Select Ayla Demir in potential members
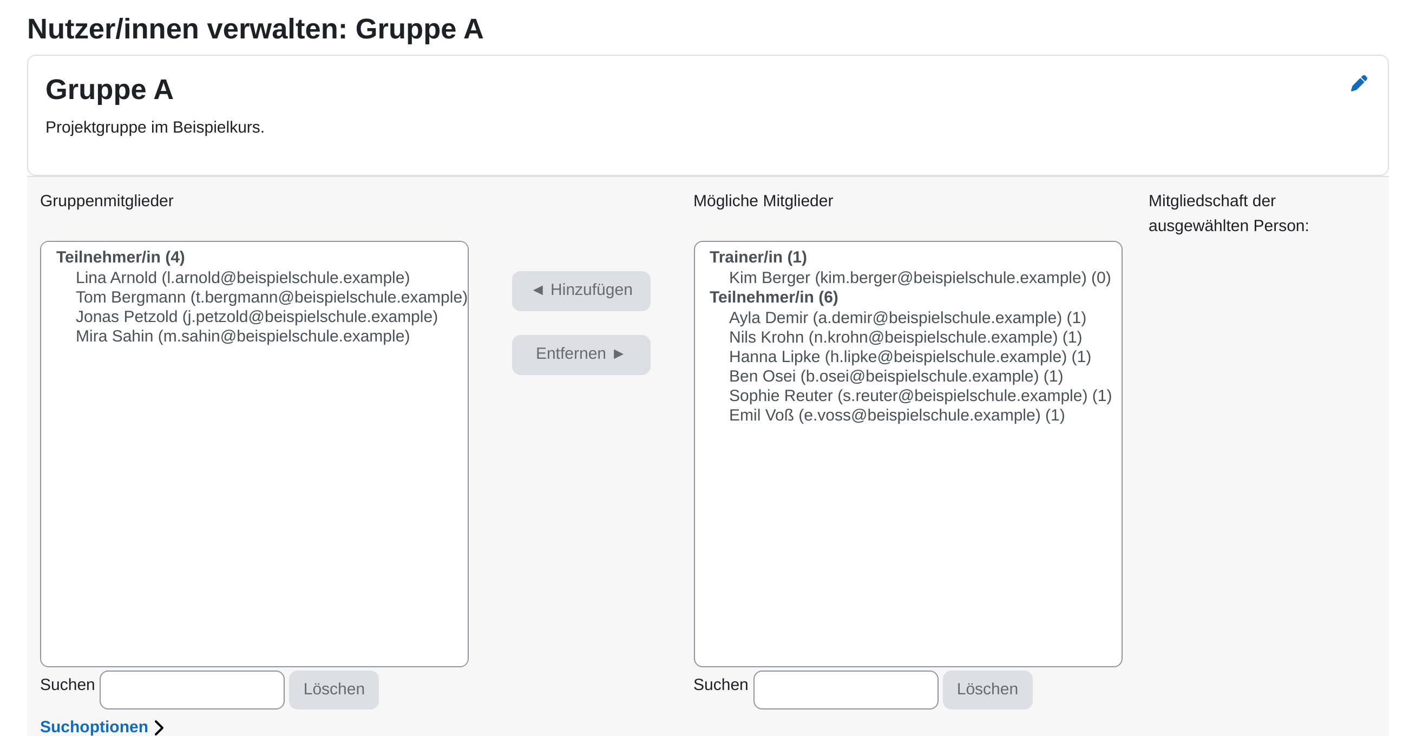 [907, 318]
